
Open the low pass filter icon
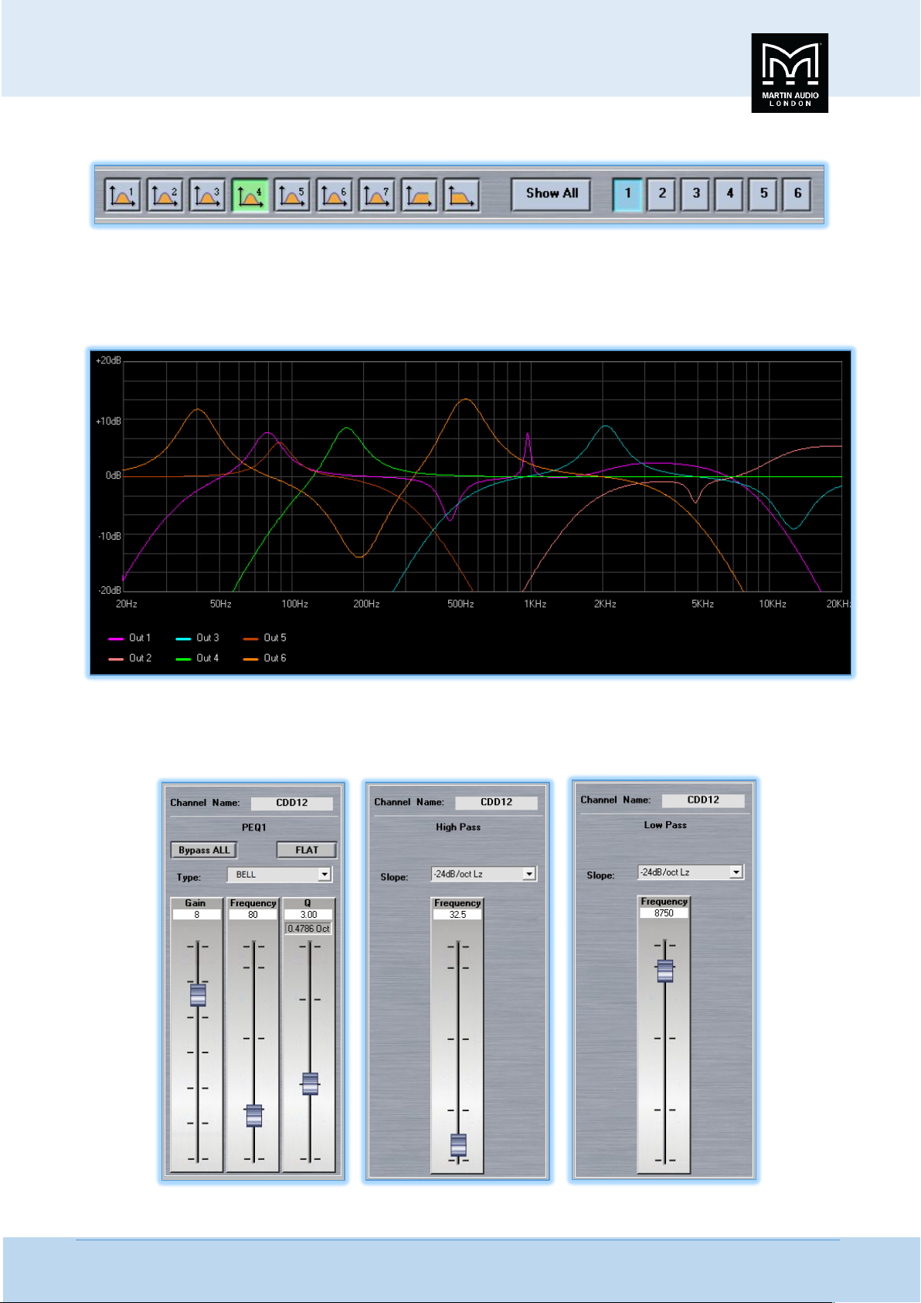[x=462, y=195]
